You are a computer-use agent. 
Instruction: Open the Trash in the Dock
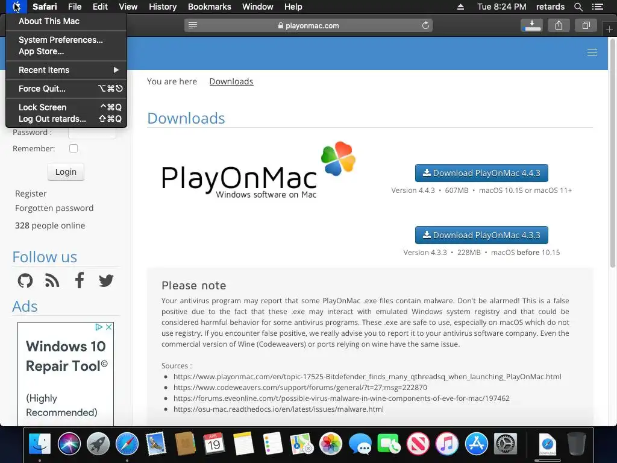click(577, 444)
